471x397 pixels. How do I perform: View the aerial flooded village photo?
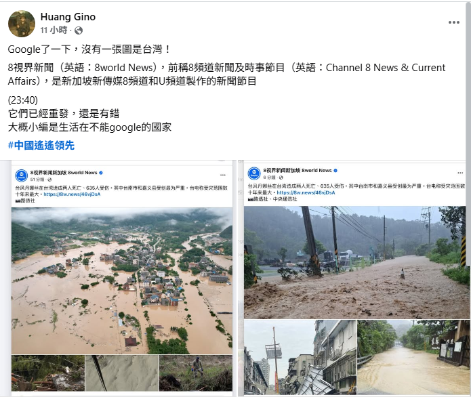122,280
